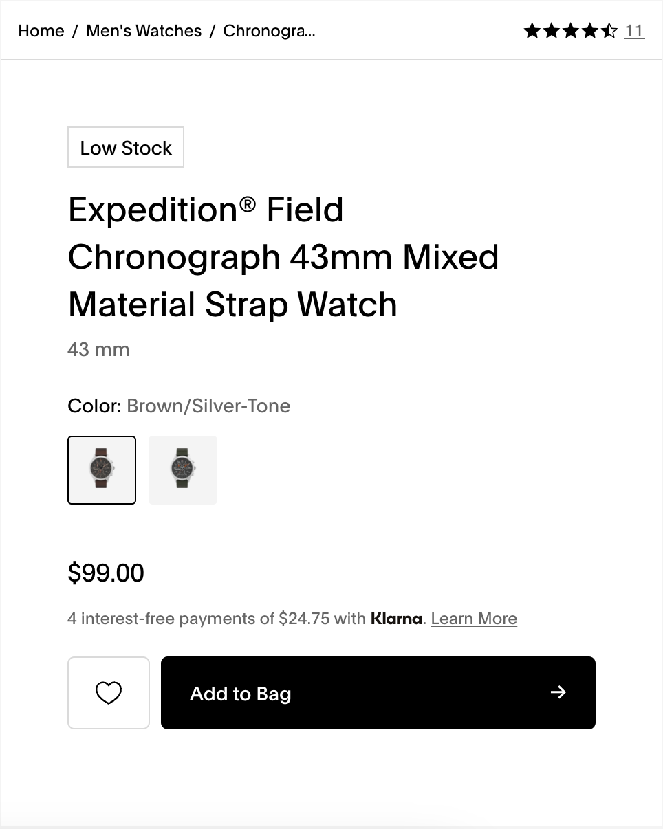Click the Brown/Silver-Tone color name text
The width and height of the screenshot is (663, 829).
tap(208, 406)
